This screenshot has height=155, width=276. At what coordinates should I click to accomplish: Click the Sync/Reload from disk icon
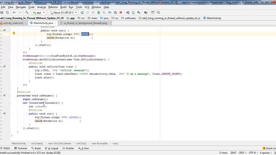[x=7, y=12]
